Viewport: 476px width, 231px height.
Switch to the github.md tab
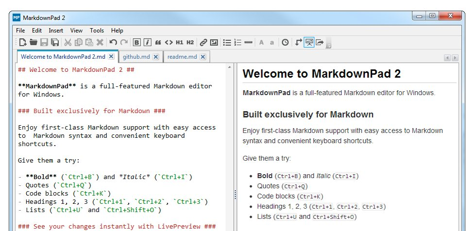(x=136, y=57)
